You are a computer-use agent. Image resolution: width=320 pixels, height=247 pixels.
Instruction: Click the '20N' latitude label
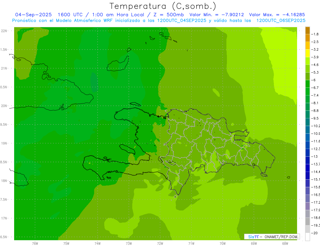click(4, 106)
